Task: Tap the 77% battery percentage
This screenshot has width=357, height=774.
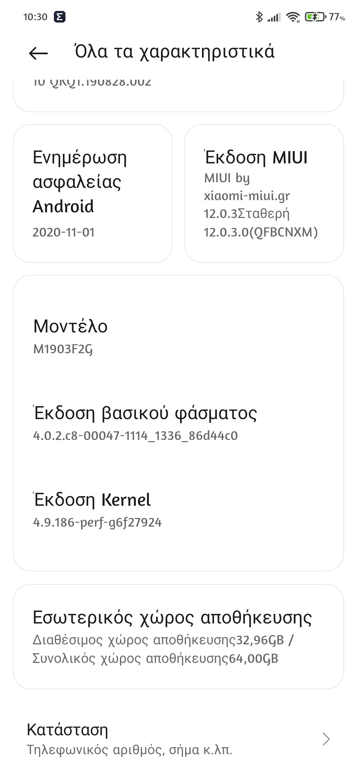Action: coord(337,17)
